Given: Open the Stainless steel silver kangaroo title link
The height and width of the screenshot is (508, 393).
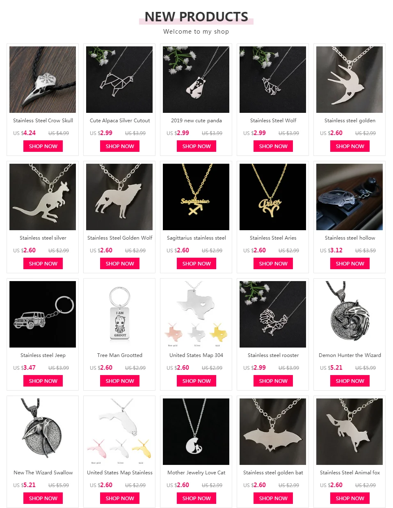Looking at the screenshot, I should coord(43,238).
